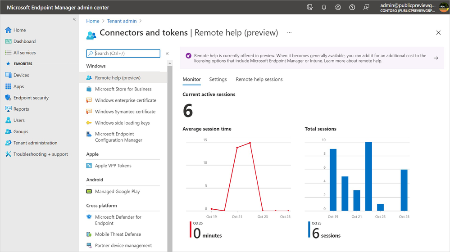Expand the preview banner arrow
Image resolution: width=450 pixels, height=252 pixels.
tap(436, 58)
